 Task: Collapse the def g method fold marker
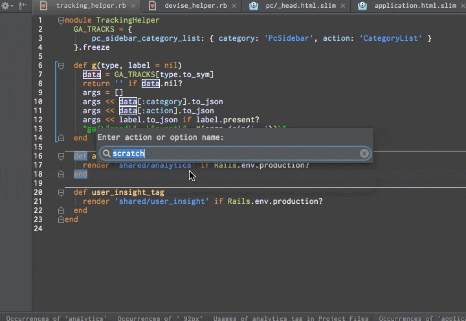click(x=61, y=66)
